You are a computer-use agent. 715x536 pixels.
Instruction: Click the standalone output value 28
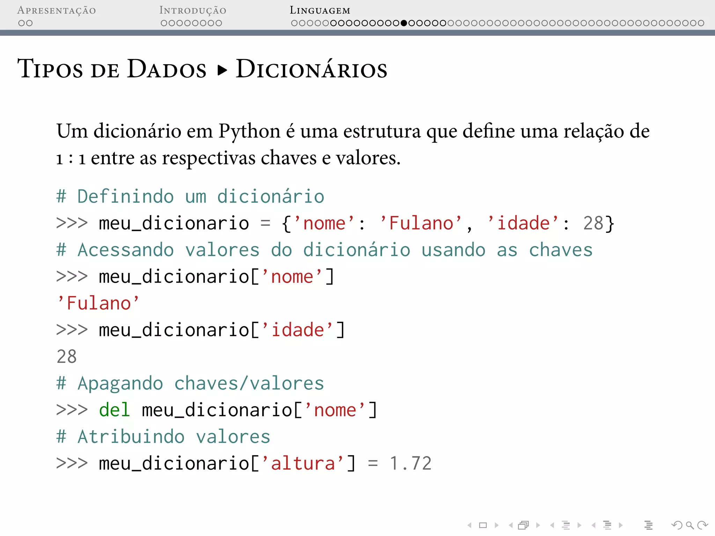click(67, 357)
